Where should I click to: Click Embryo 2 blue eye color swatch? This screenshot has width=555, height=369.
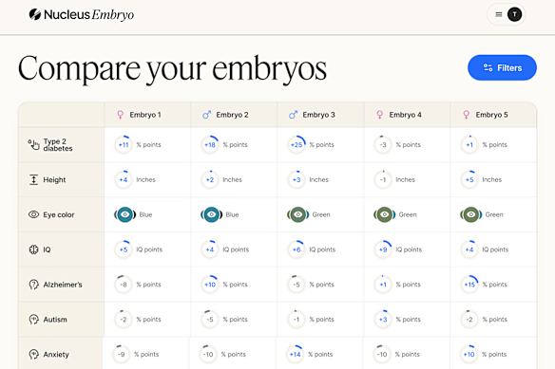211,214
